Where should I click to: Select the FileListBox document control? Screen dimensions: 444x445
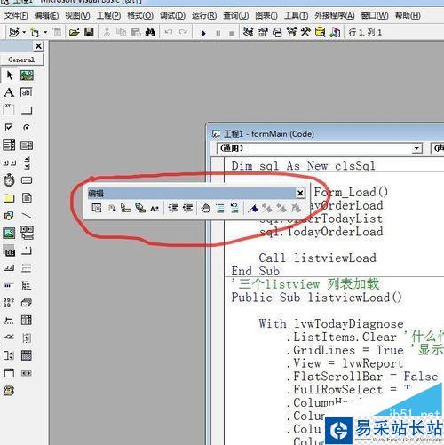coord(27,198)
